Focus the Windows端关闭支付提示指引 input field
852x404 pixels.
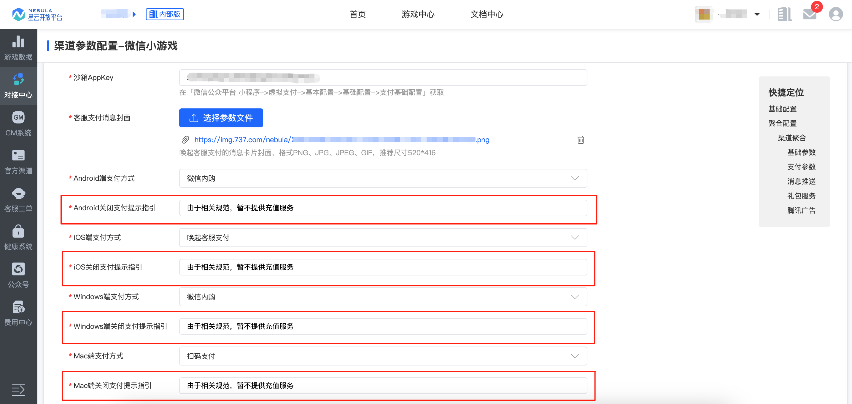point(383,326)
